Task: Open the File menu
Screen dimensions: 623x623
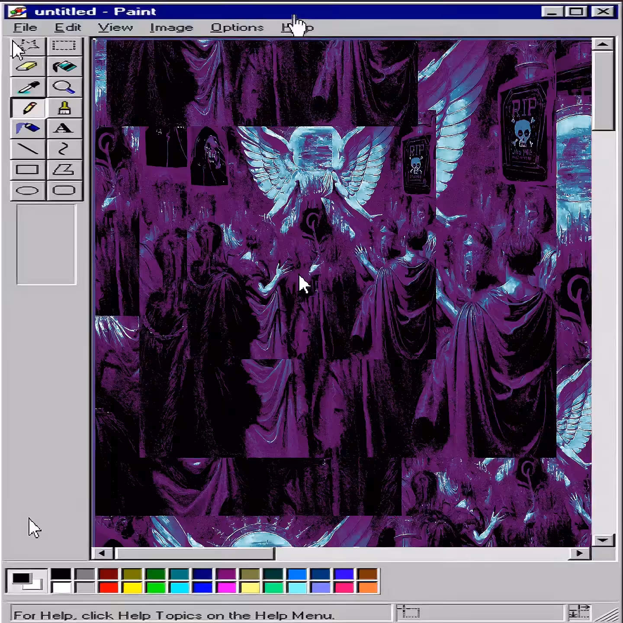Action: point(26,28)
